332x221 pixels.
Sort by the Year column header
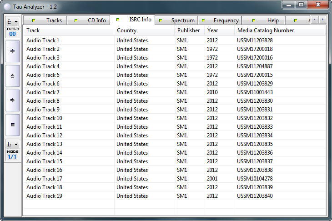coord(212,30)
